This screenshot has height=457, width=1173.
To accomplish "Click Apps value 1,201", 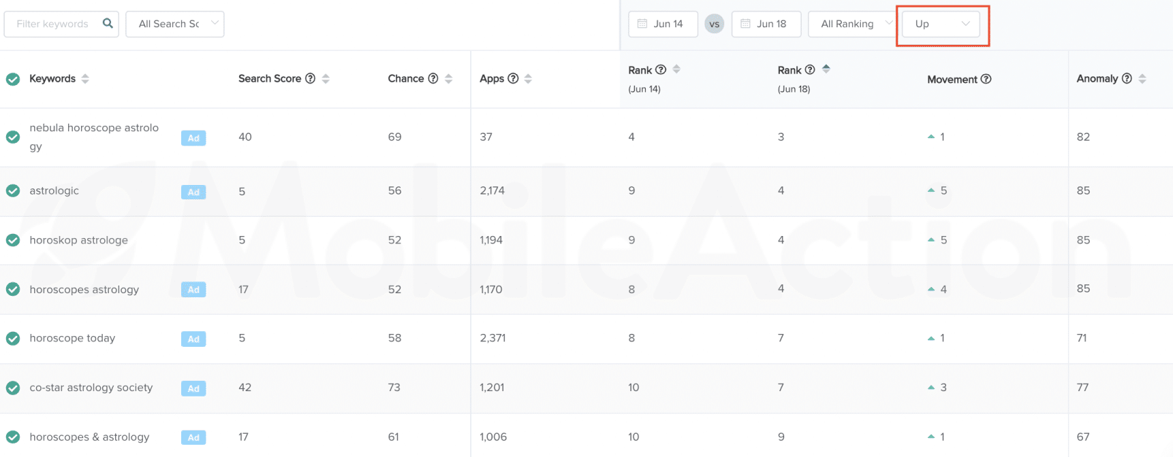I will [x=492, y=388].
